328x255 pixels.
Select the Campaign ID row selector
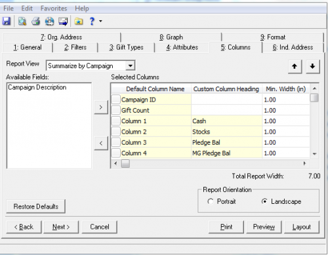[x=116, y=100]
